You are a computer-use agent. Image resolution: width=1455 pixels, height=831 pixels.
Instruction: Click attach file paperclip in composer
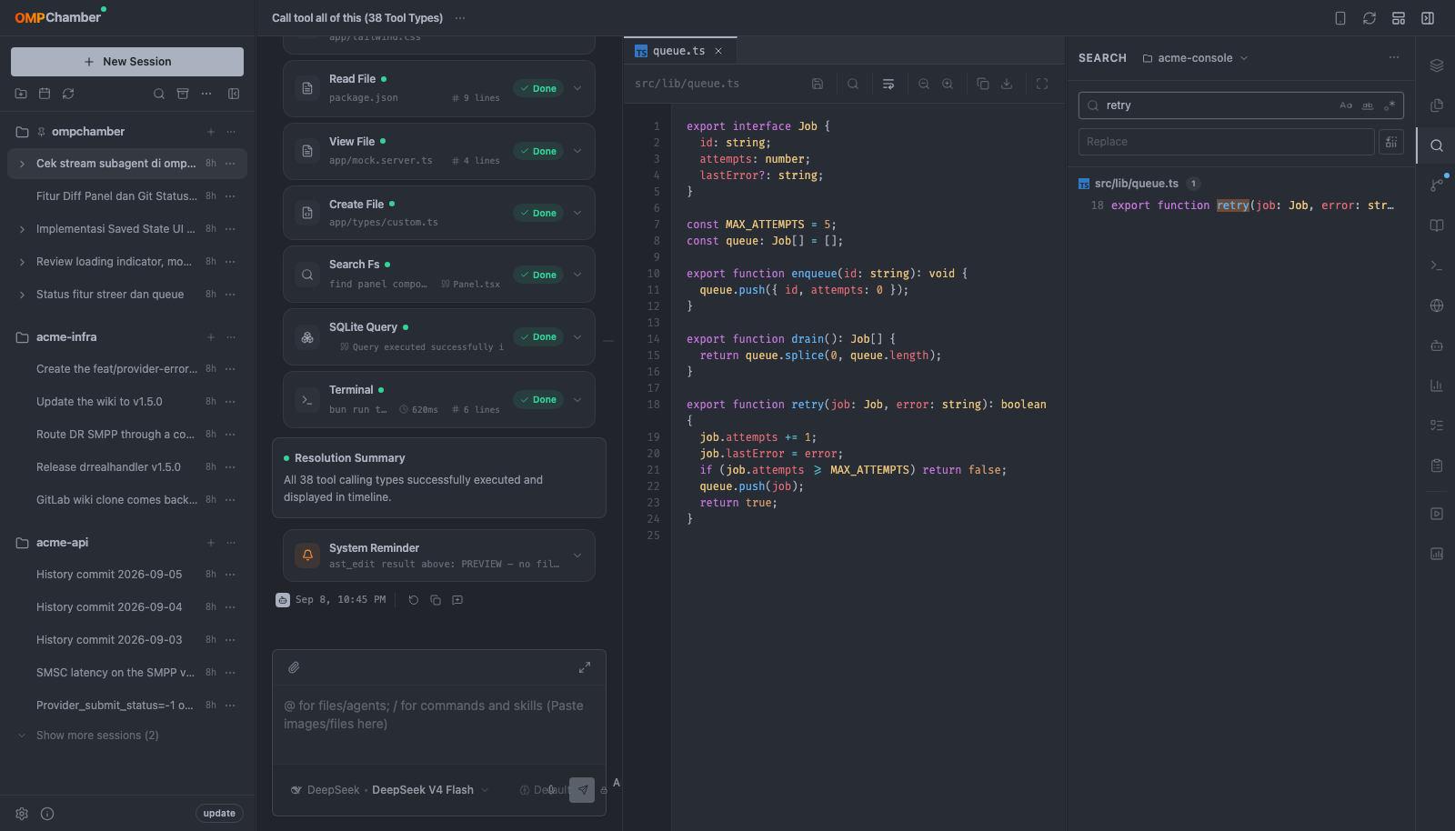(294, 667)
